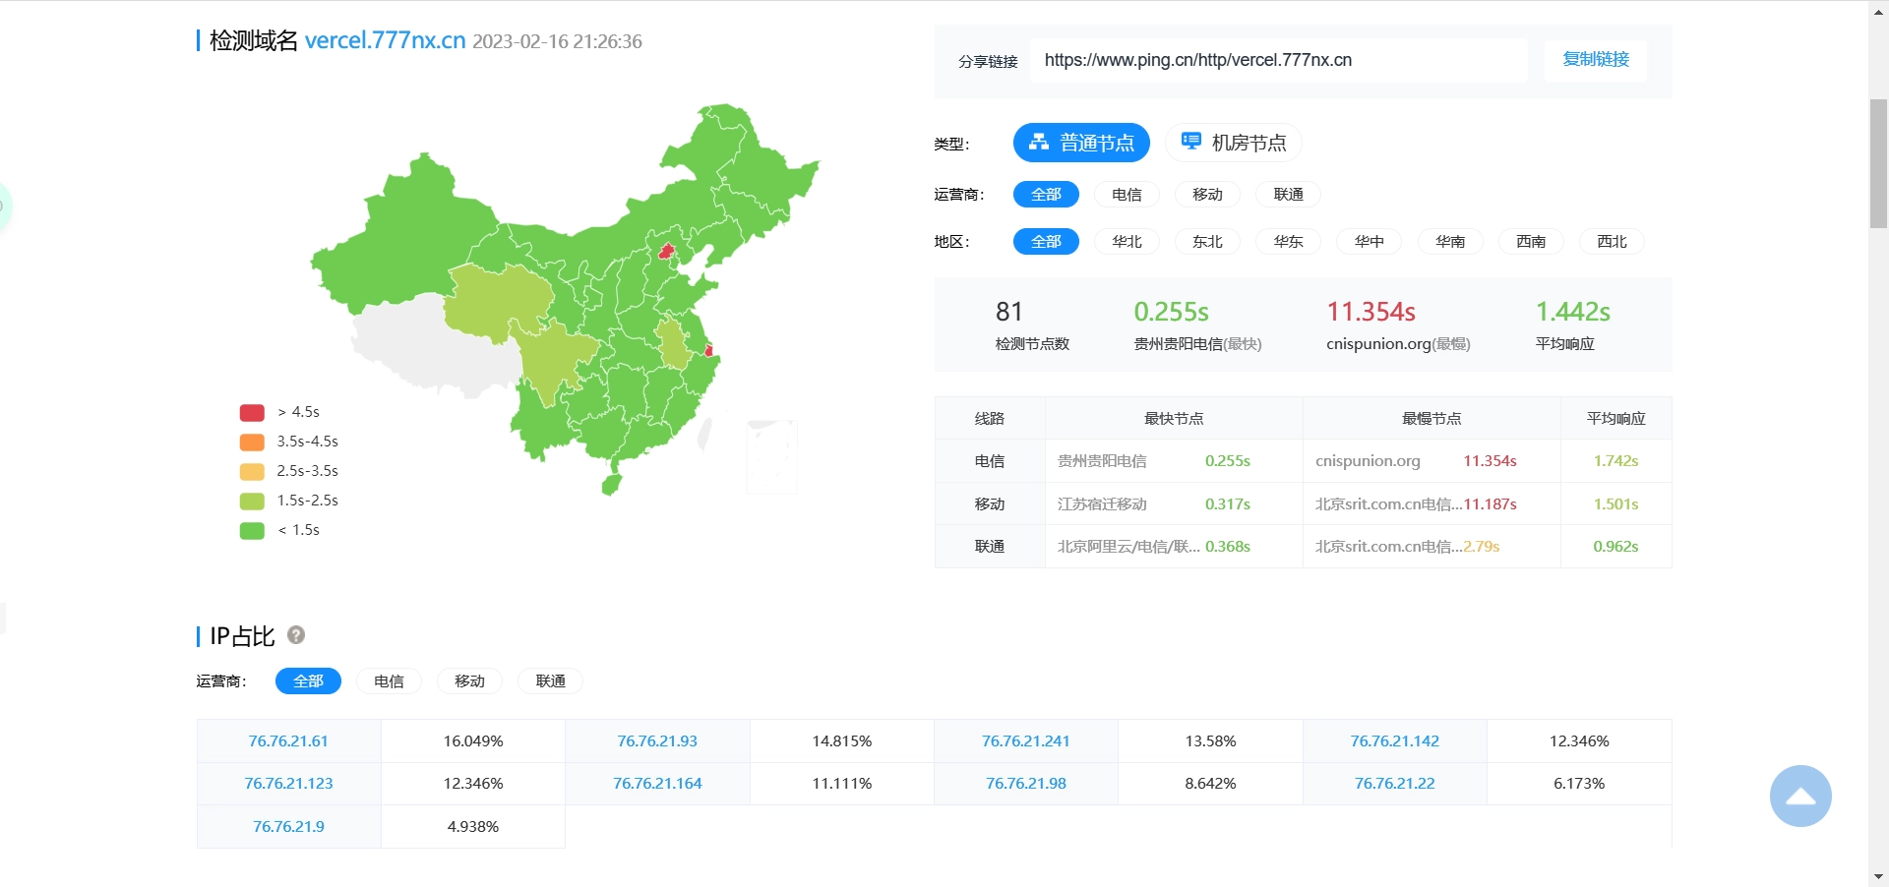Open the vercel.777nx.cn domain link

[385, 40]
